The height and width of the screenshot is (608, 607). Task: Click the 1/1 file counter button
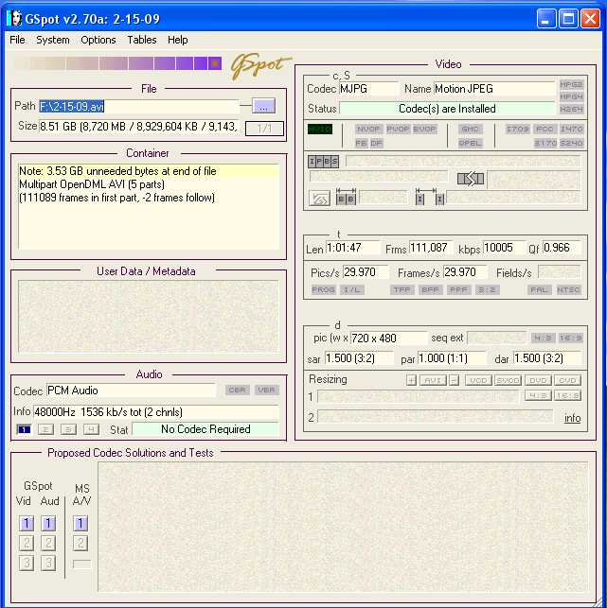[264, 129]
